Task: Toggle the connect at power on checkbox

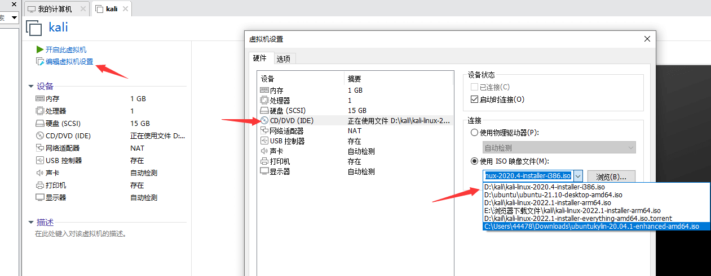Action: click(474, 99)
